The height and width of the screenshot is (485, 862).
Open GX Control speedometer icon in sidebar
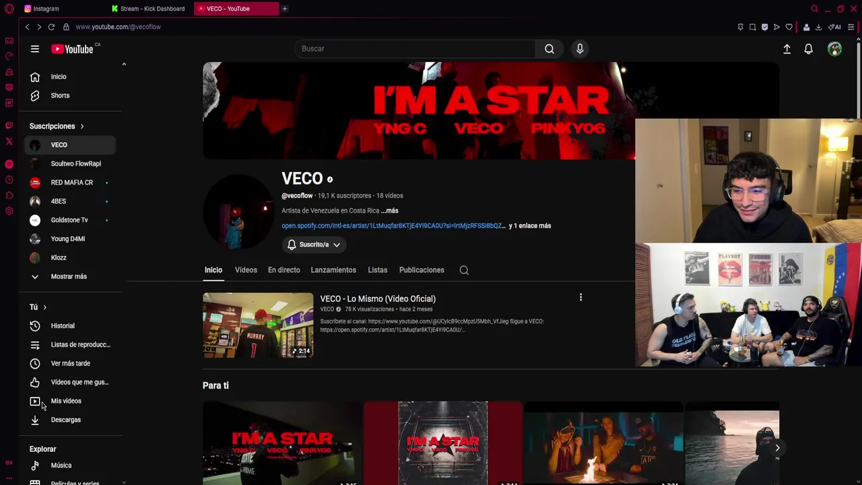tap(9, 57)
